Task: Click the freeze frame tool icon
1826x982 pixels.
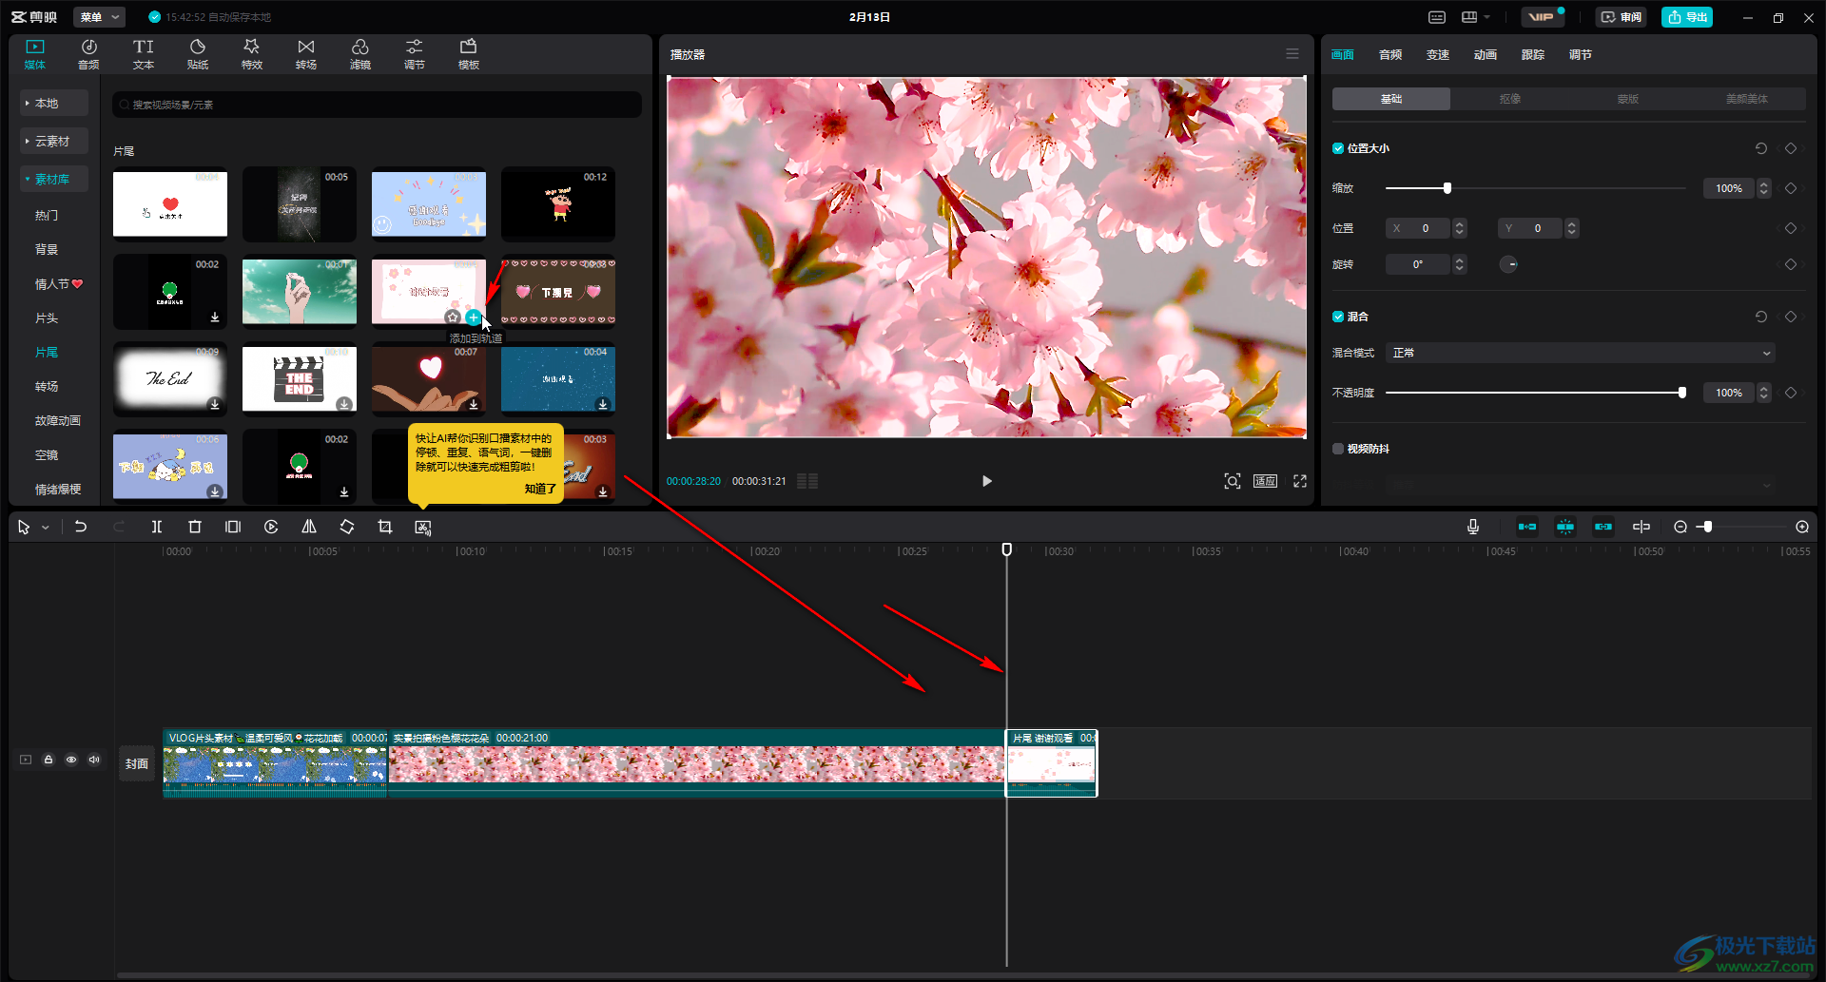Action: [233, 527]
